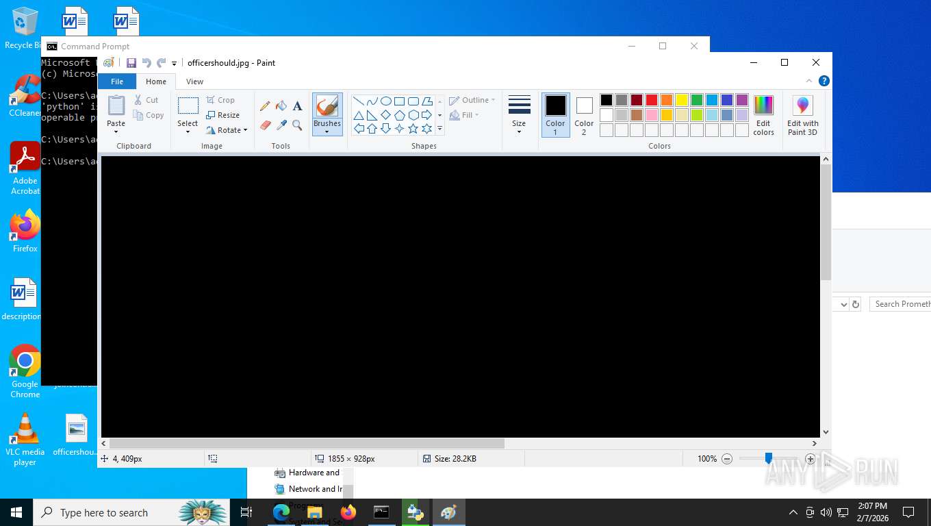931x526 pixels.
Task: Pick the Diamond shape
Action: pyautogui.click(x=386, y=115)
